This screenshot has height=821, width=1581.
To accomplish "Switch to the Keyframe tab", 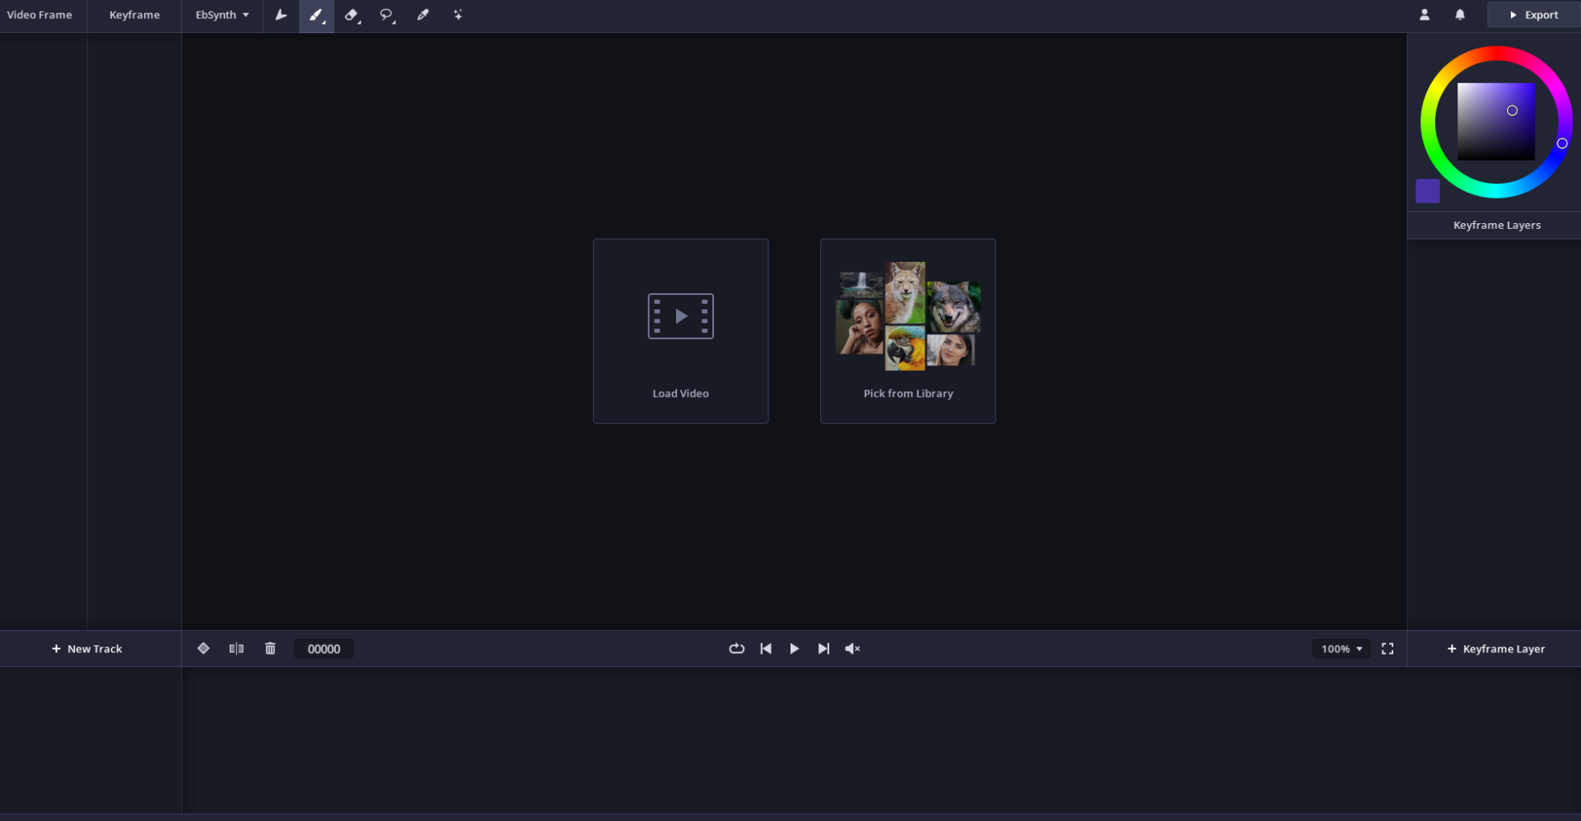I will coord(134,15).
